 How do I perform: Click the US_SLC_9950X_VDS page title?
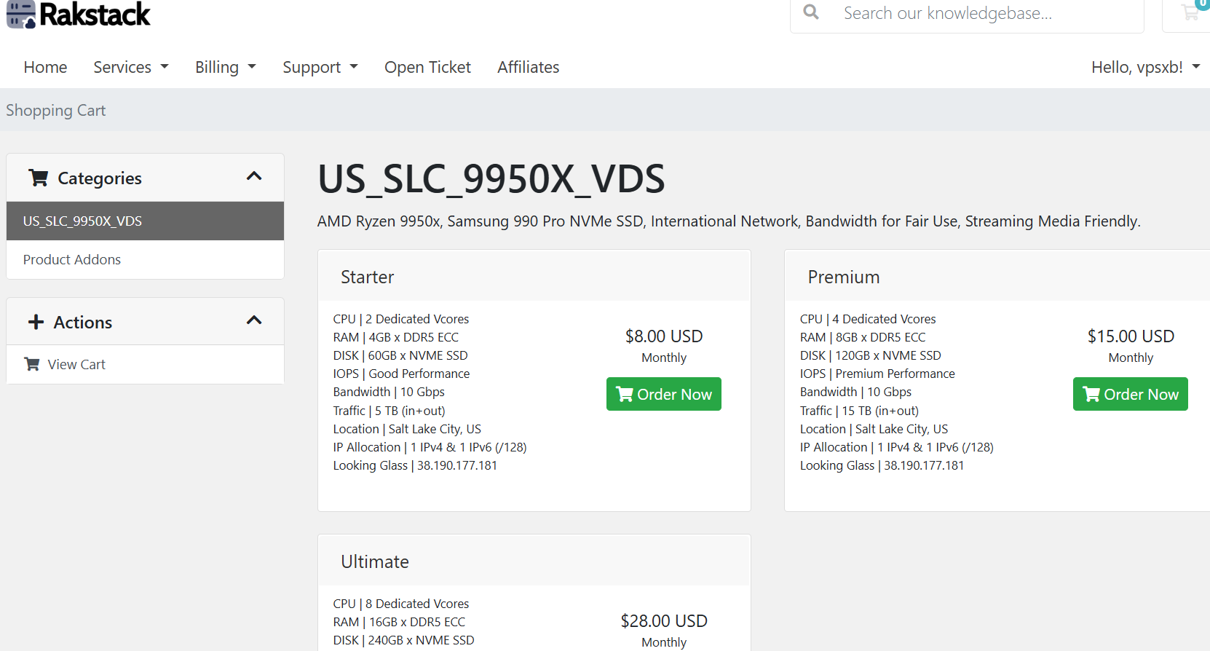point(491,178)
